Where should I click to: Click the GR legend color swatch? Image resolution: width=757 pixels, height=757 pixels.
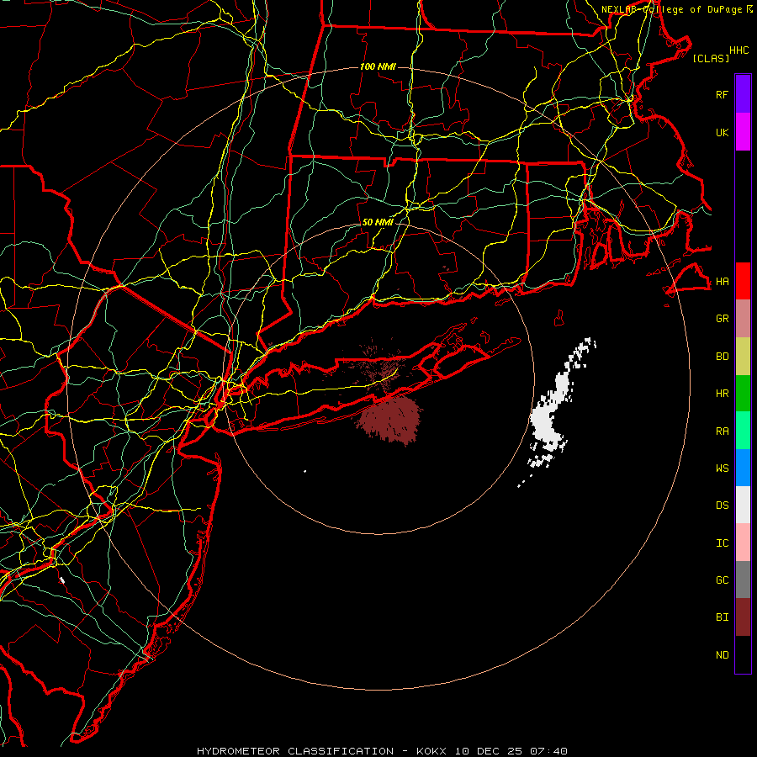pyautogui.click(x=743, y=318)
